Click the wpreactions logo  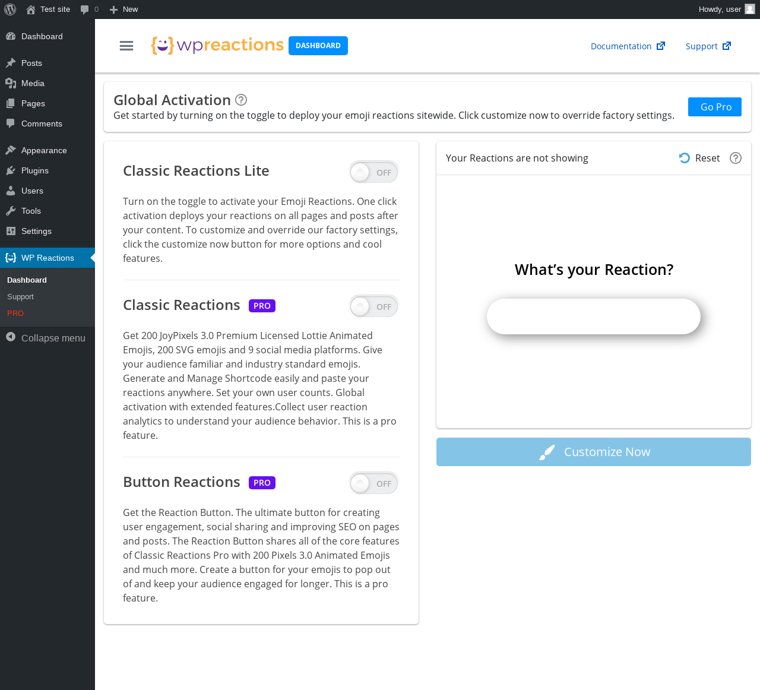(x=217, y=45)
